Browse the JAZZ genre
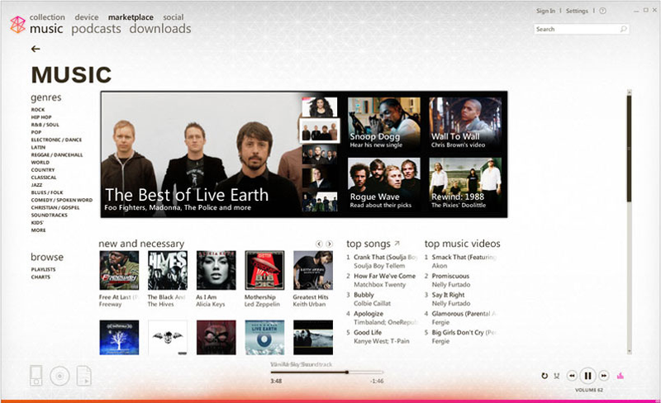 pyautogui.click(x=36, y=185)
